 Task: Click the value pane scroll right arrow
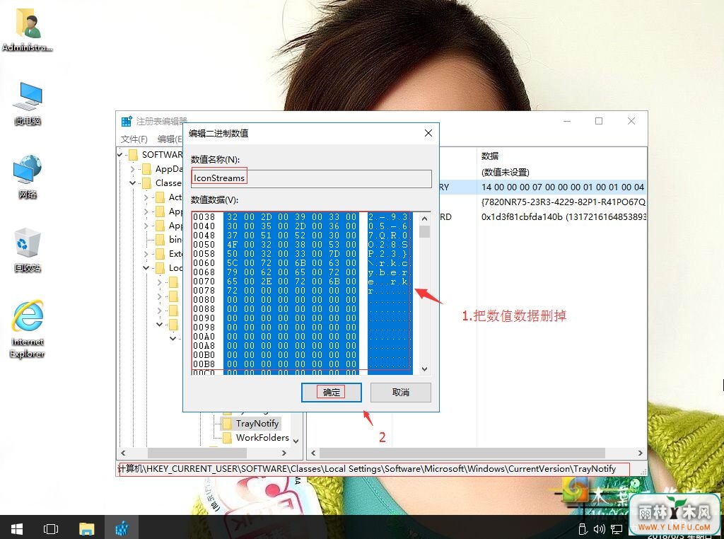click(x=641, y=453)
